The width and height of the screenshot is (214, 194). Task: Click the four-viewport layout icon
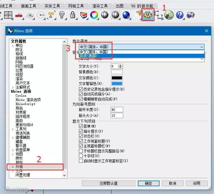(8, 15)
